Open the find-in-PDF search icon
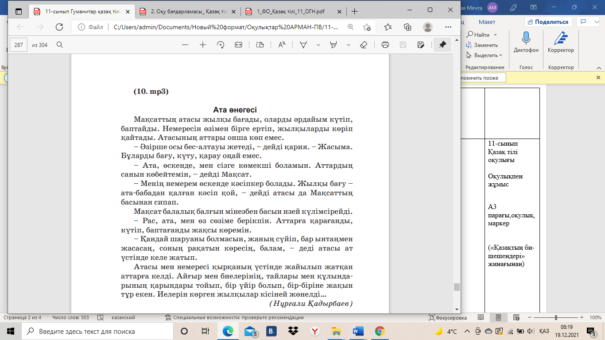This screenshot has width=605, height=340. [x=60, y=45]
